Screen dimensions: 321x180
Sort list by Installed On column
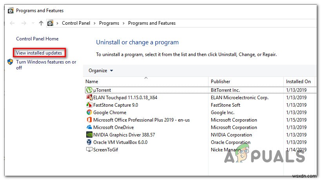[x=298, y=82]
